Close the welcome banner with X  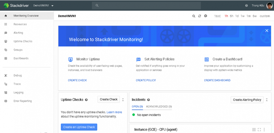(x=267, y=31)
